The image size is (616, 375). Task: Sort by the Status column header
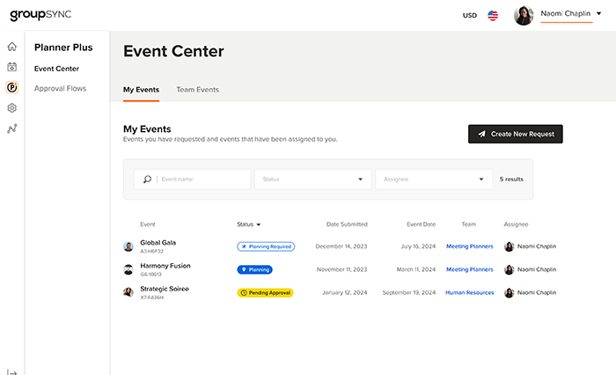pos(248,224)
